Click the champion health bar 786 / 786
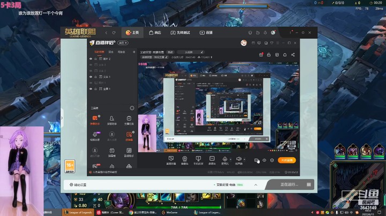386x216 pixels. tap(179, 207)
